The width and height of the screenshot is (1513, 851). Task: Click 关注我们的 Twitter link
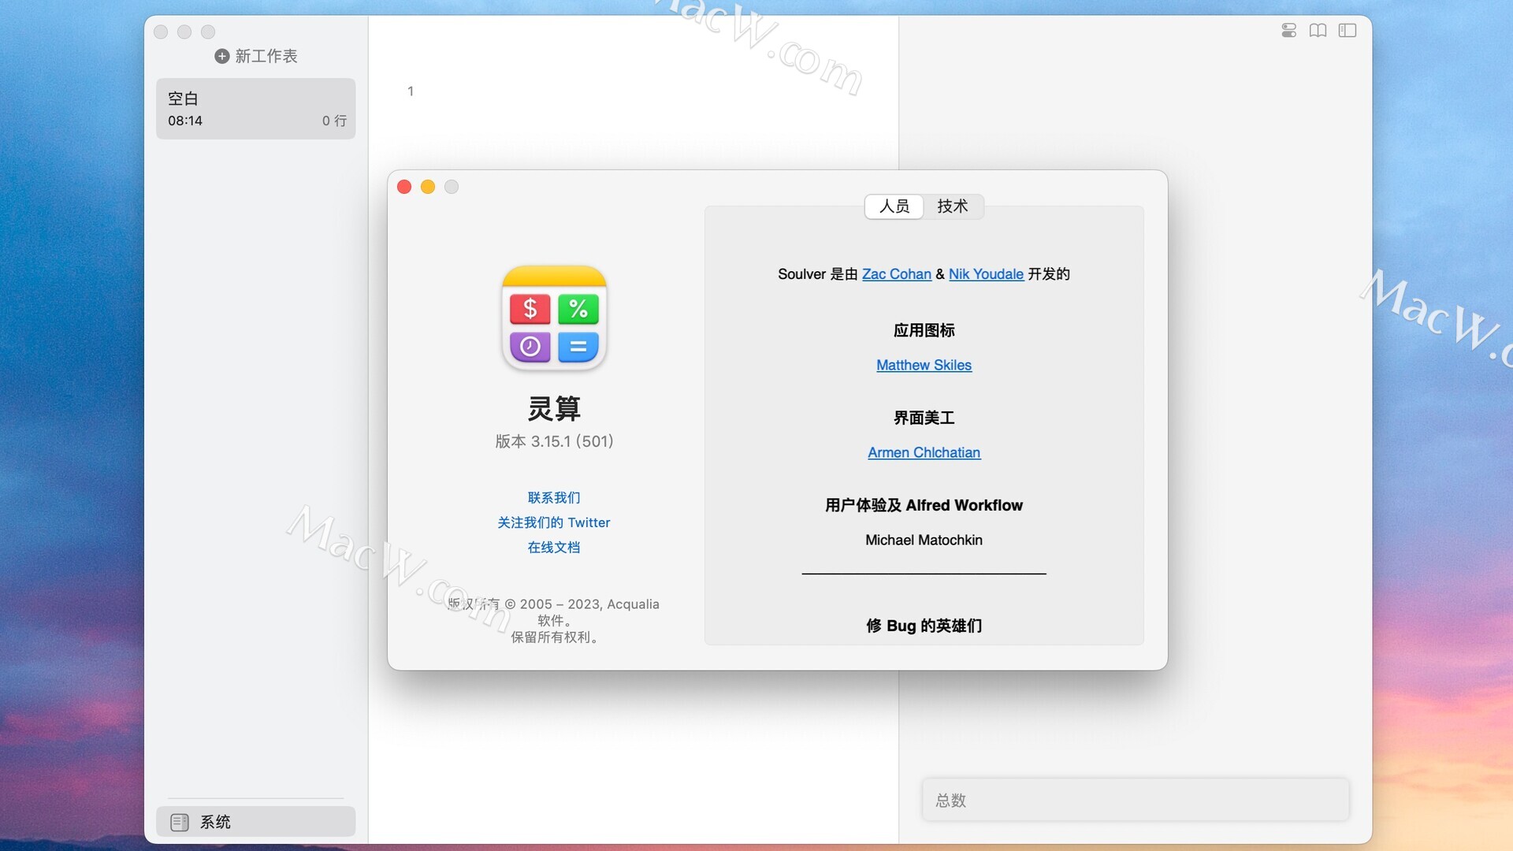tap(554, 522)
